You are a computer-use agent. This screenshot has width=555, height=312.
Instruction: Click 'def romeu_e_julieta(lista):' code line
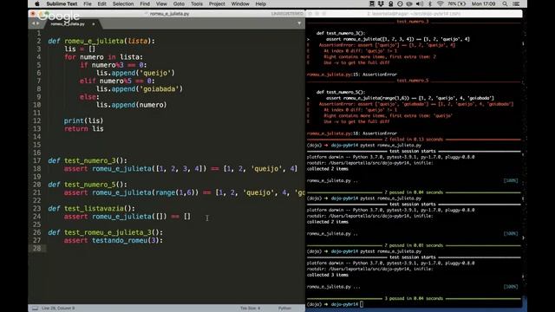tap(101, 41)
